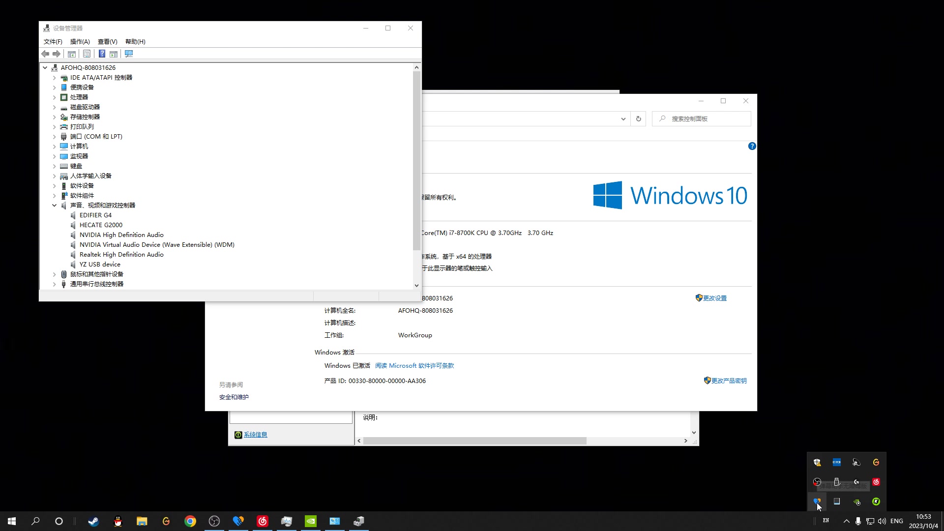This screenshot has width=944, height=531.
Task: Select the 鼠标和其他指针设备 category
Action: [x=96, y=274]
